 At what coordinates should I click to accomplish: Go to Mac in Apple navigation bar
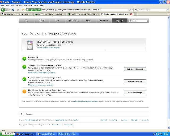click(57, 21)
